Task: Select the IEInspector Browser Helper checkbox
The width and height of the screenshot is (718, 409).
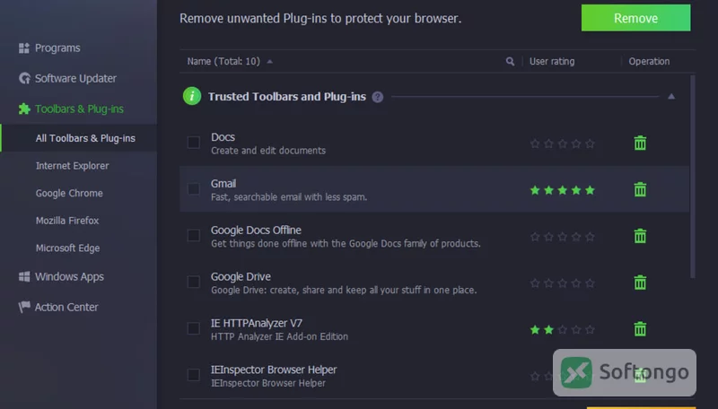Action: click(194, 375)
